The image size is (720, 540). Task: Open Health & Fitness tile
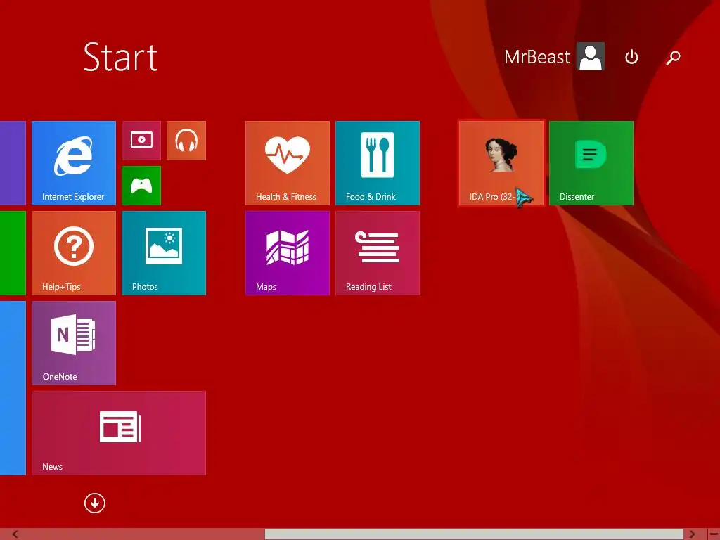click(288, 163)
